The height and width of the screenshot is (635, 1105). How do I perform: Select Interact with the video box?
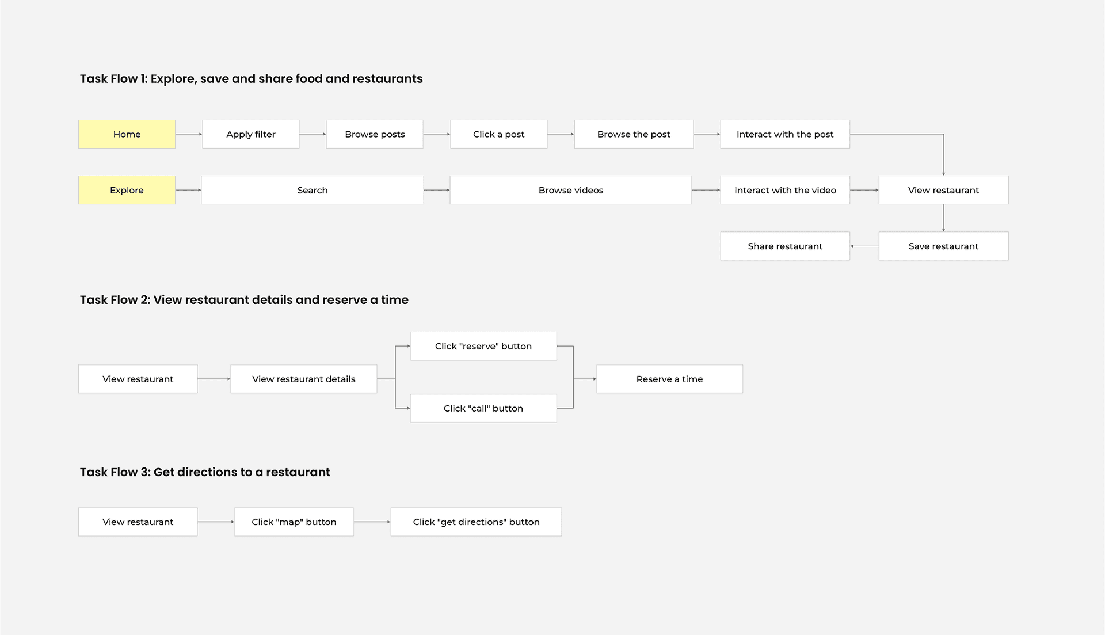click(785, 190)
